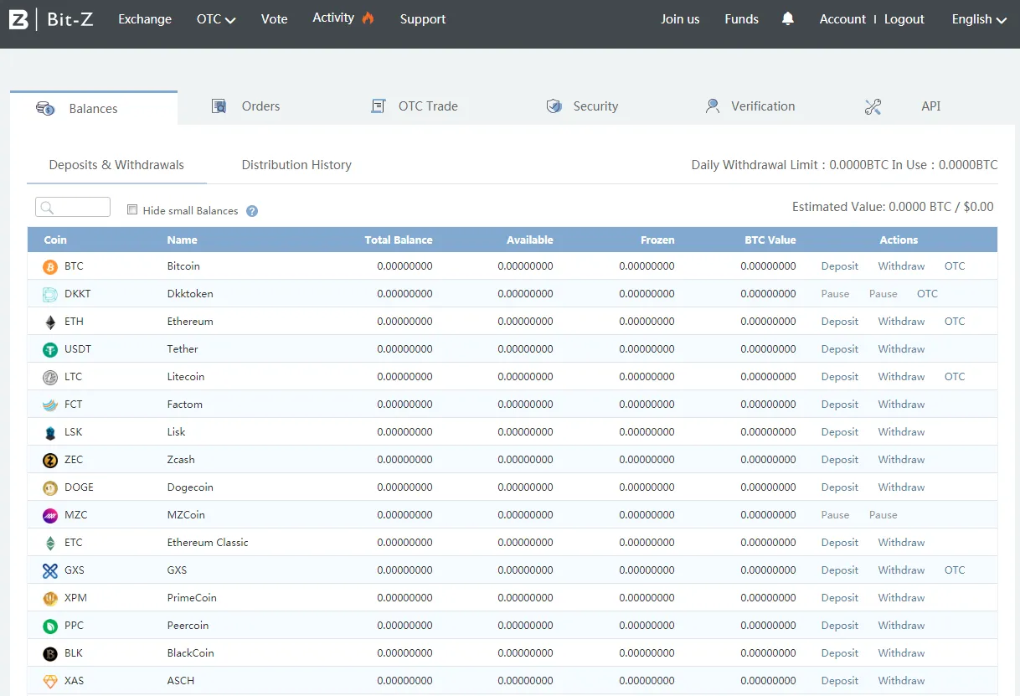Click the Tether USDT coin icon
The width and height of the screenshot is (1020, 696).
point(50,349)
